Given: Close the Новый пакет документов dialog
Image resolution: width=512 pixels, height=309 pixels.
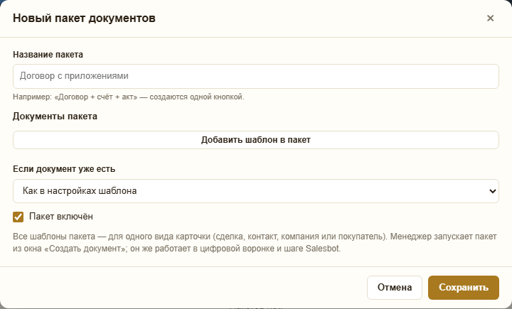Looking at the screenshot, I should coord(490,18).
